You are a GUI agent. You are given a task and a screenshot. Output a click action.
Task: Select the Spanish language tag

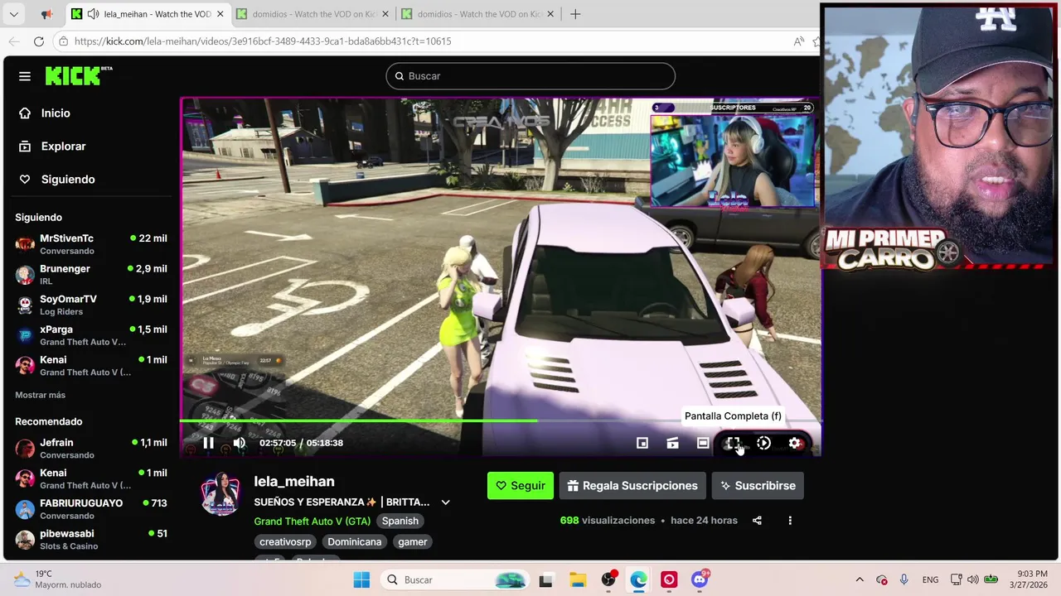pos(400,521)
